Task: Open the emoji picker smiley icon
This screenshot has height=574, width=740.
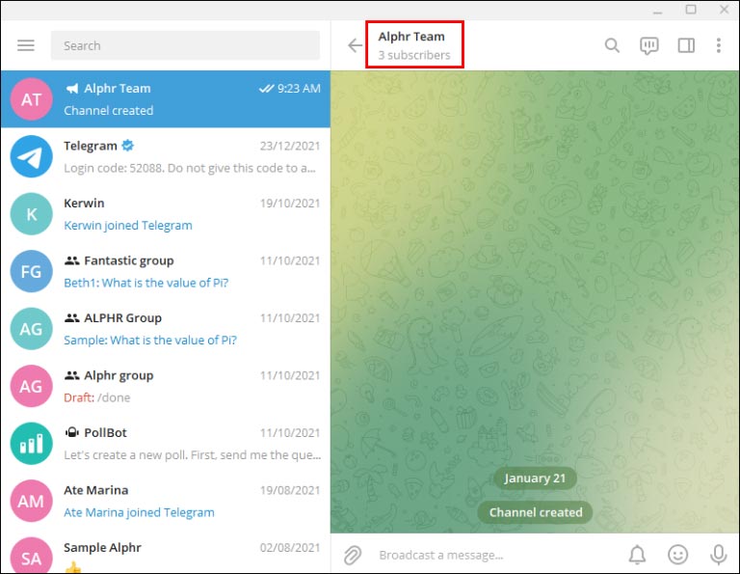Action: (677, 555)
